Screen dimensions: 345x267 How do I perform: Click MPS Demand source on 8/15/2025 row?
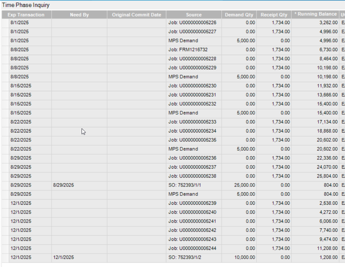point(194,113)
